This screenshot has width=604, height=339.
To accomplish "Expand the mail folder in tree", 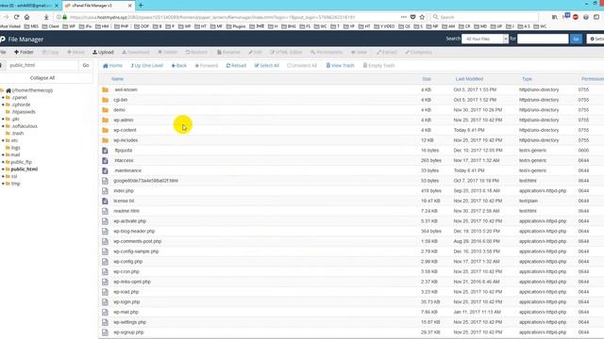I will tap(3, 154).
